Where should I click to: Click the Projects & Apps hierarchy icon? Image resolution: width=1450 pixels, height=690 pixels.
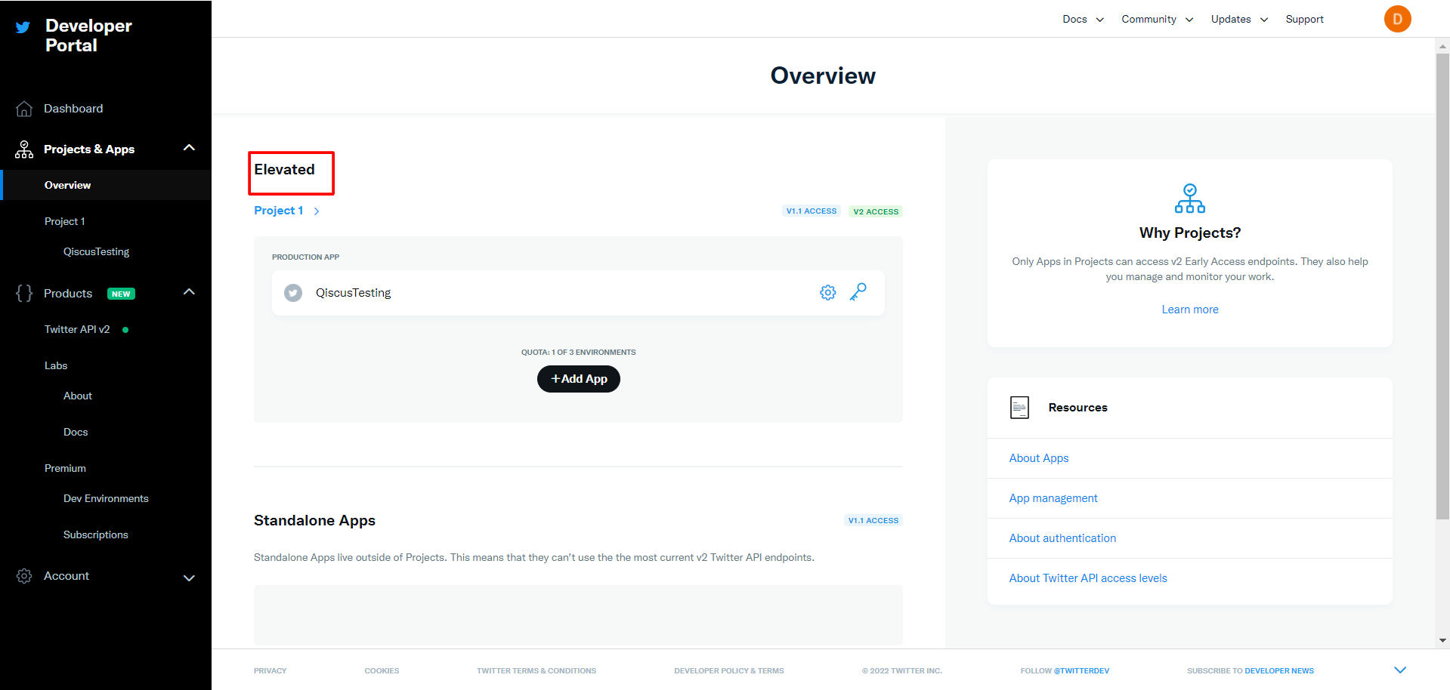coord(24,149)
